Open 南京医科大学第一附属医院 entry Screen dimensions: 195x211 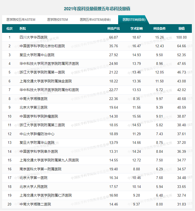tap(41, 169)
